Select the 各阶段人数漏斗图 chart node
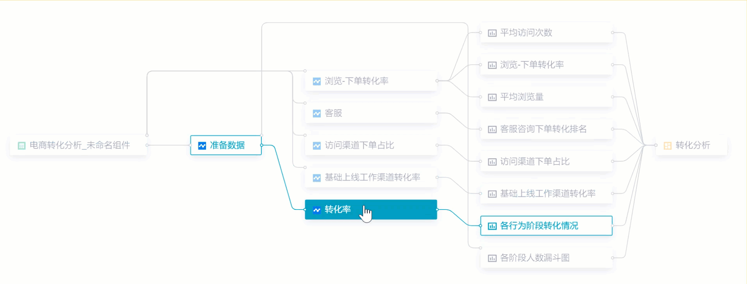This screenshot has height=284, width=747. tap(546, 258)
